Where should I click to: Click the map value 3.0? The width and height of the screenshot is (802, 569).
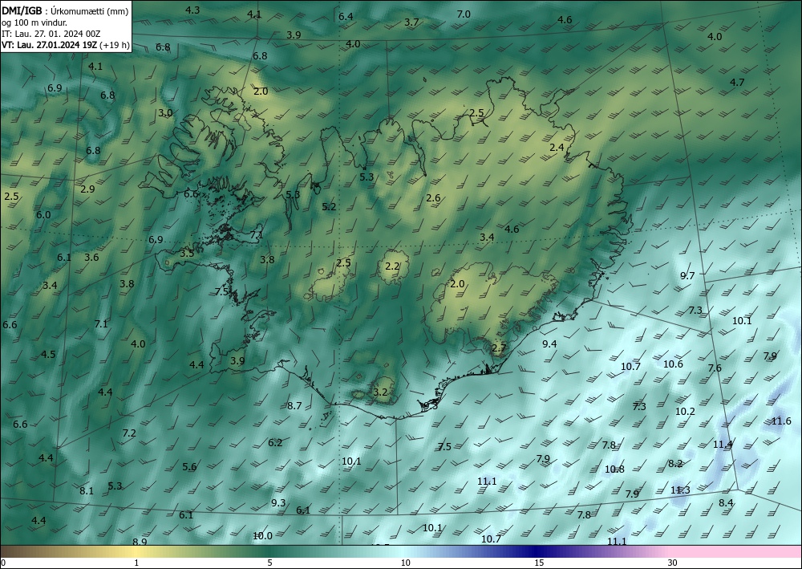[x=165, y=113]
